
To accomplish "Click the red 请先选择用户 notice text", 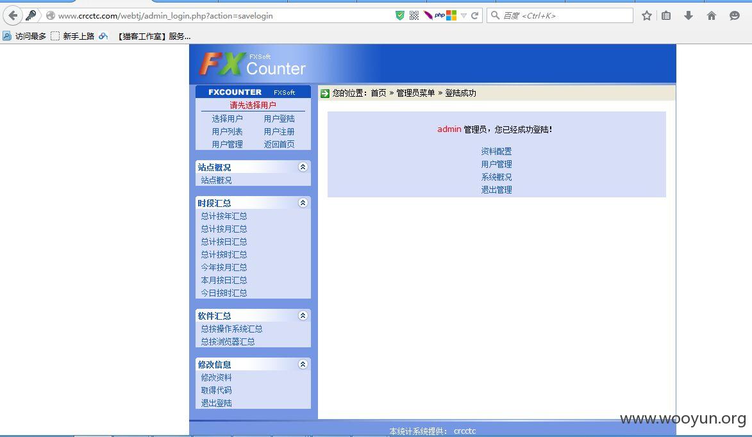I will coord(253,105).
